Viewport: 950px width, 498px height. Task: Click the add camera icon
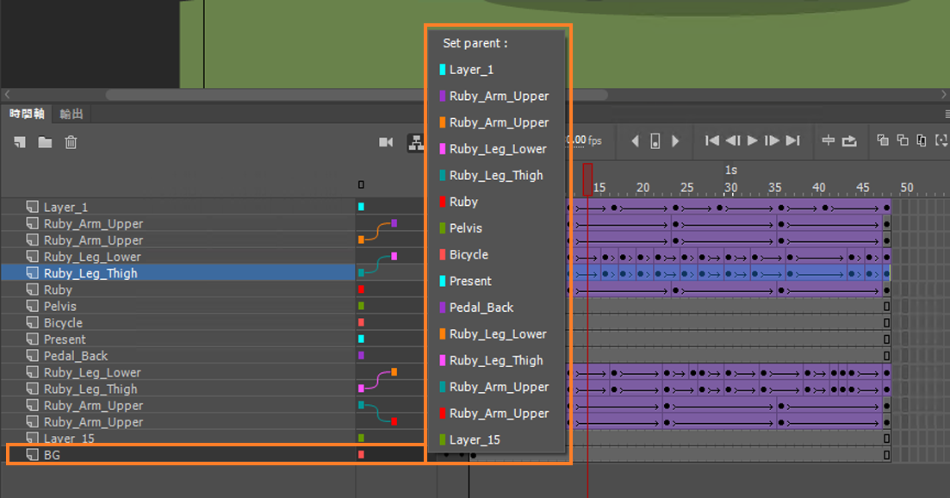(x=386, y=142)
